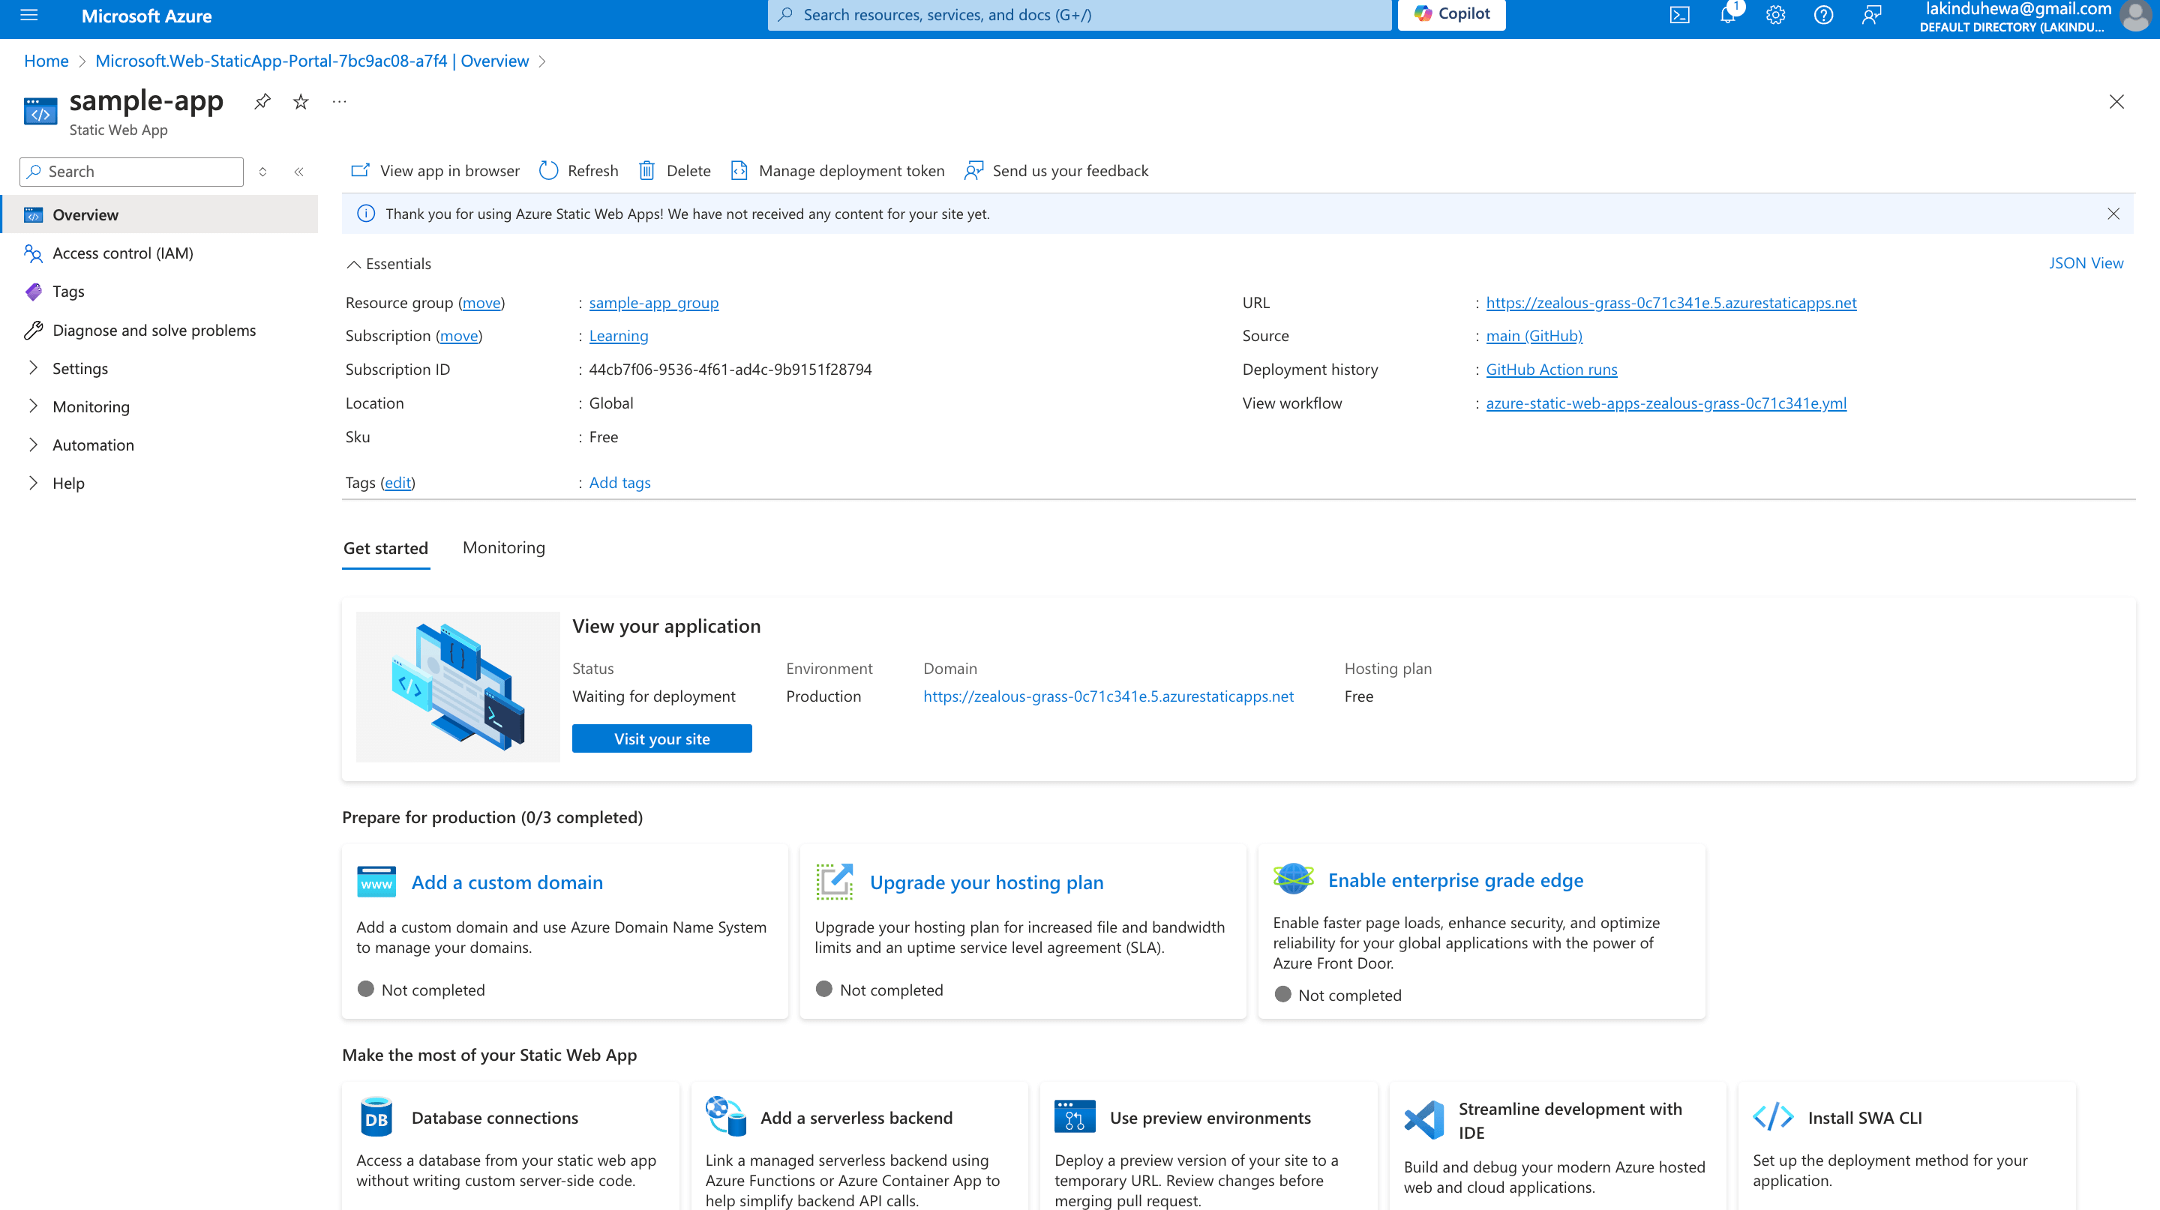Open the notifications bell
The width and height of the screenshot is (2160, 1210).
(x=1727, y=15)
